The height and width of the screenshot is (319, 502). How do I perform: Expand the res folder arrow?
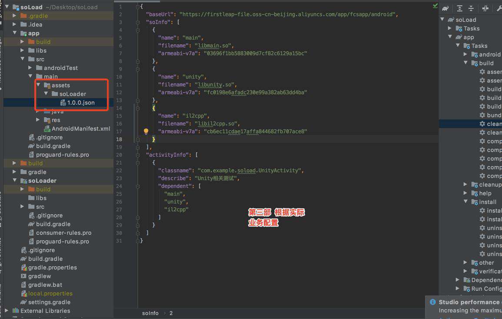38,119
